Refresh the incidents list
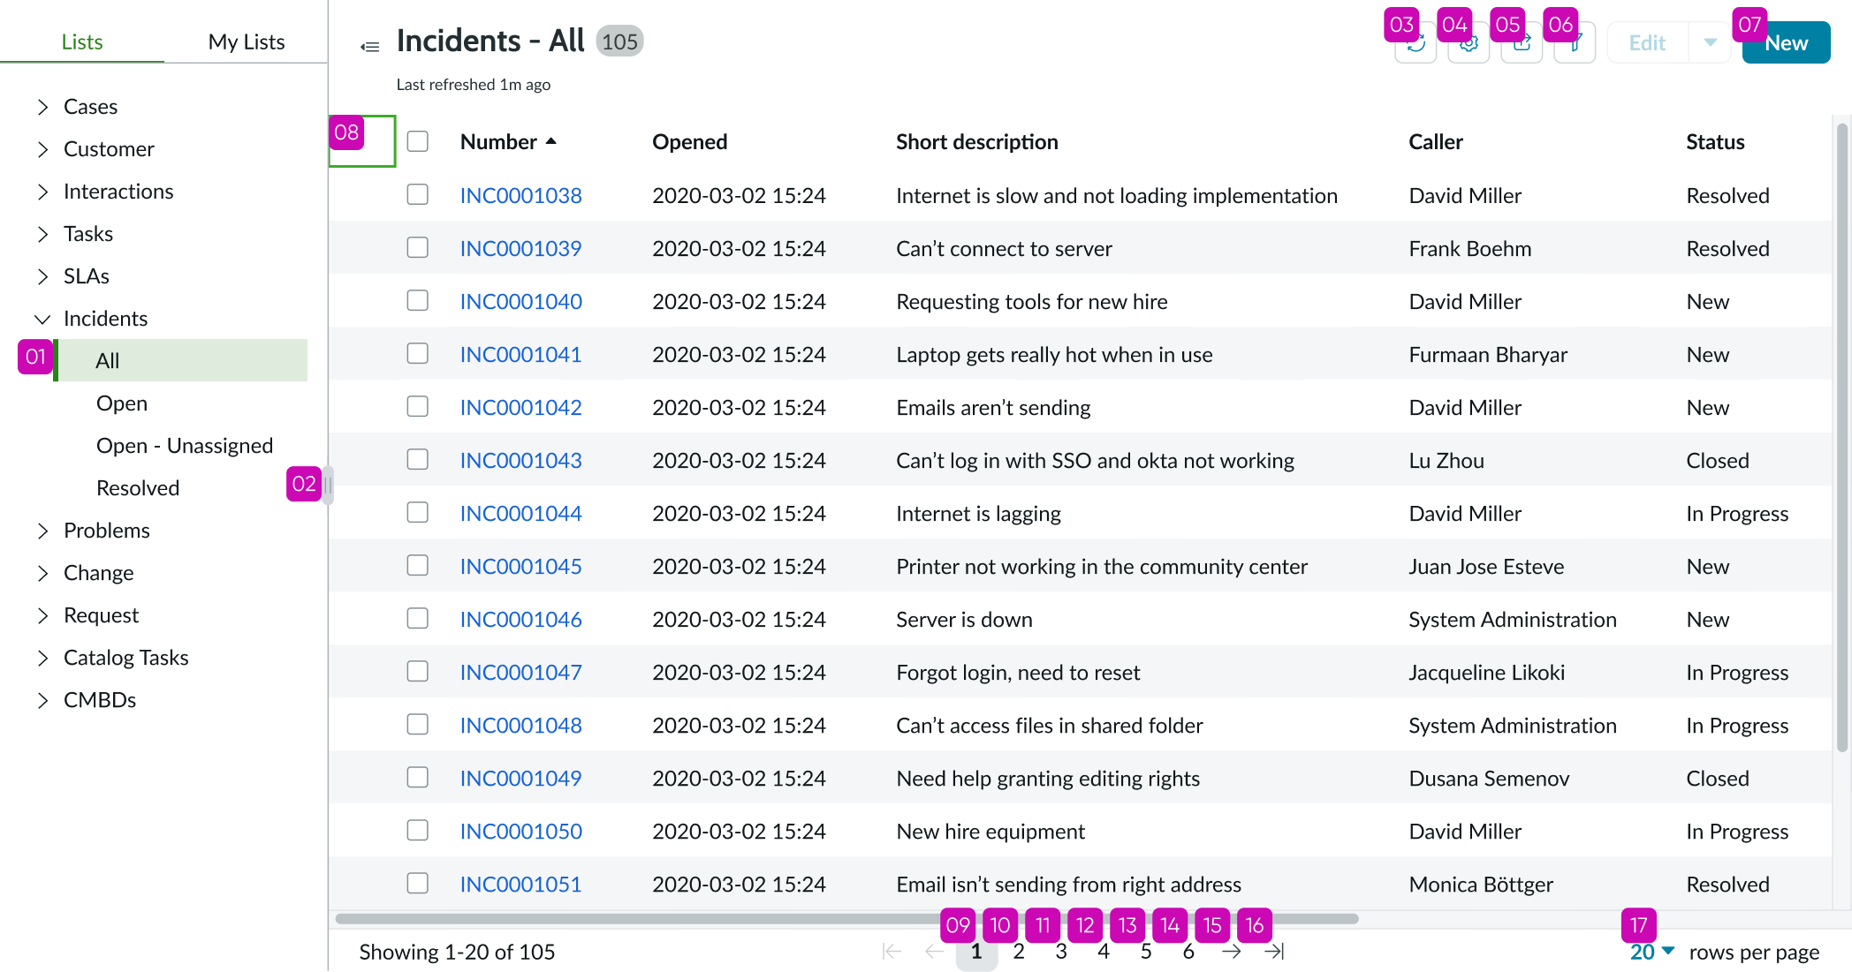Screen dimensions: 1852x972 pos(1415,42)
